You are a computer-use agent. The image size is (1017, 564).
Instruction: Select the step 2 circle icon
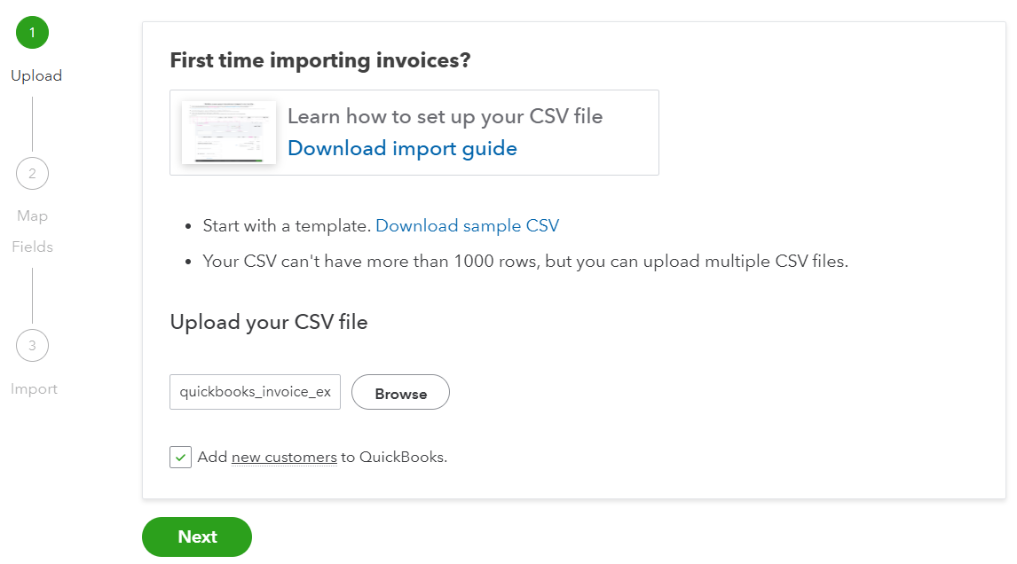33,174
